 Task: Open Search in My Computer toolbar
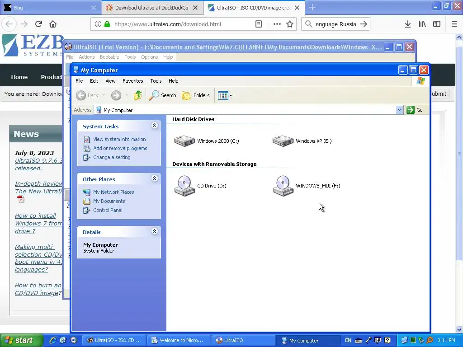click(162, 95)
